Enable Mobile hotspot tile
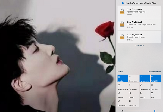Image resolution: width=163 pixels, height=112 pixels. tap(123, 87)
